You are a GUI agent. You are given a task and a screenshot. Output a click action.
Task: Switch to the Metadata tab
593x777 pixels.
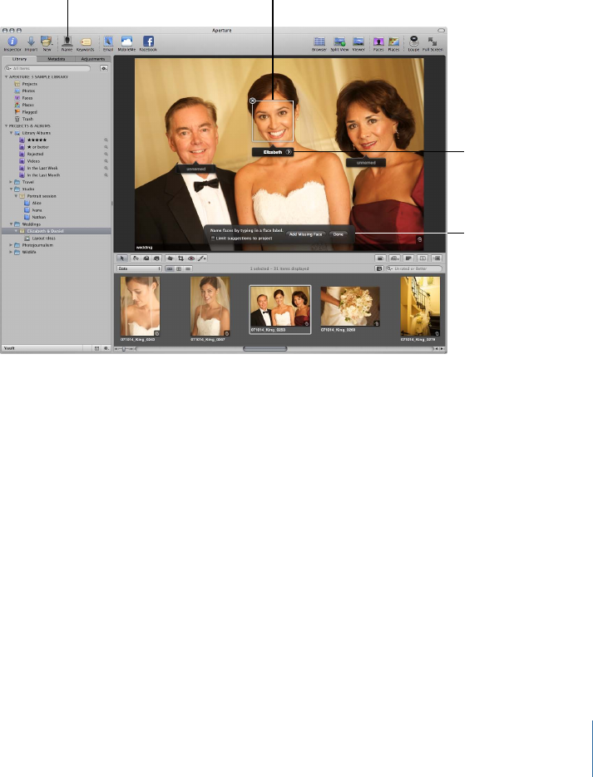click(x=56, y=59)
